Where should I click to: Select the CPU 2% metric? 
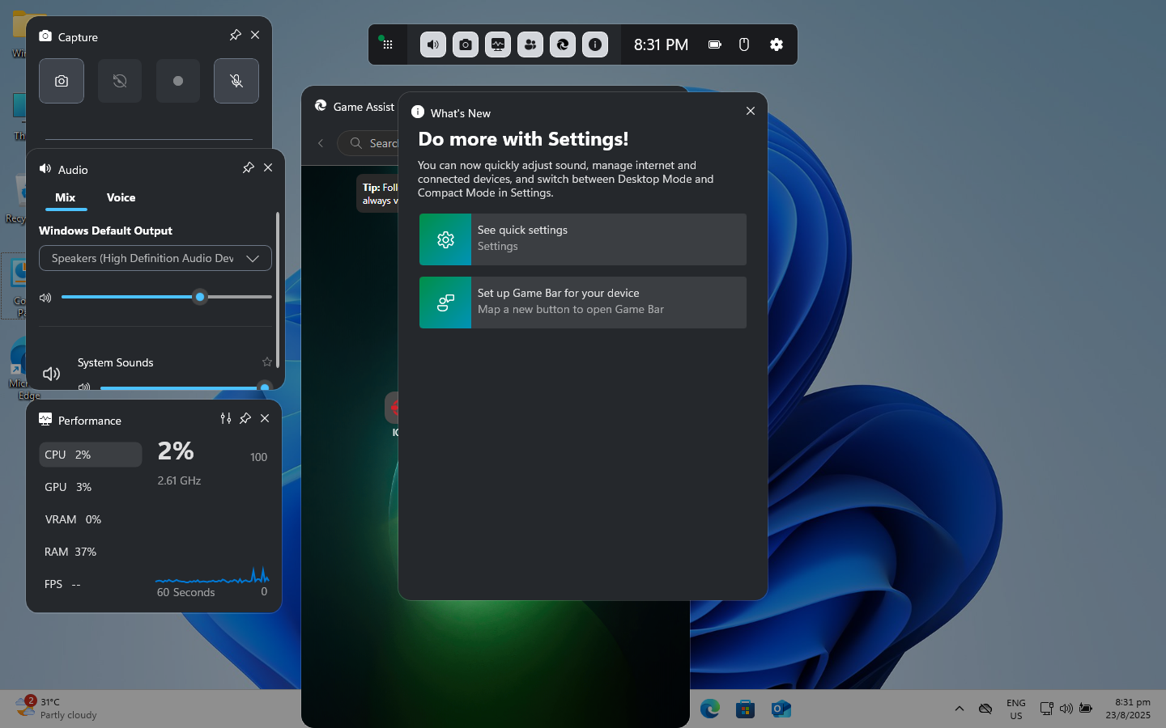pyautogui.click(x=91, y=455)
